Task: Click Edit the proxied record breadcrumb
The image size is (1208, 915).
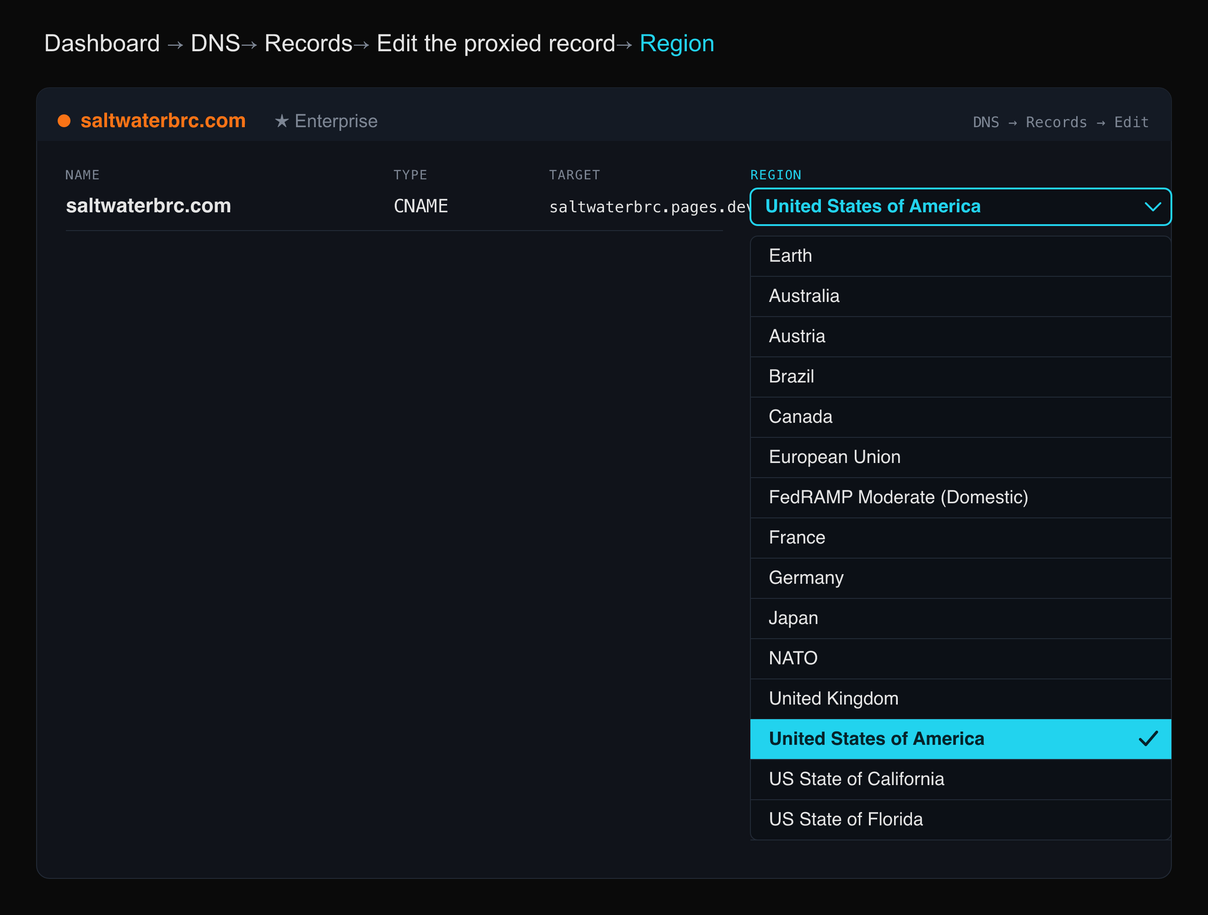Action: pyautogui.click(x=496, y=43)
